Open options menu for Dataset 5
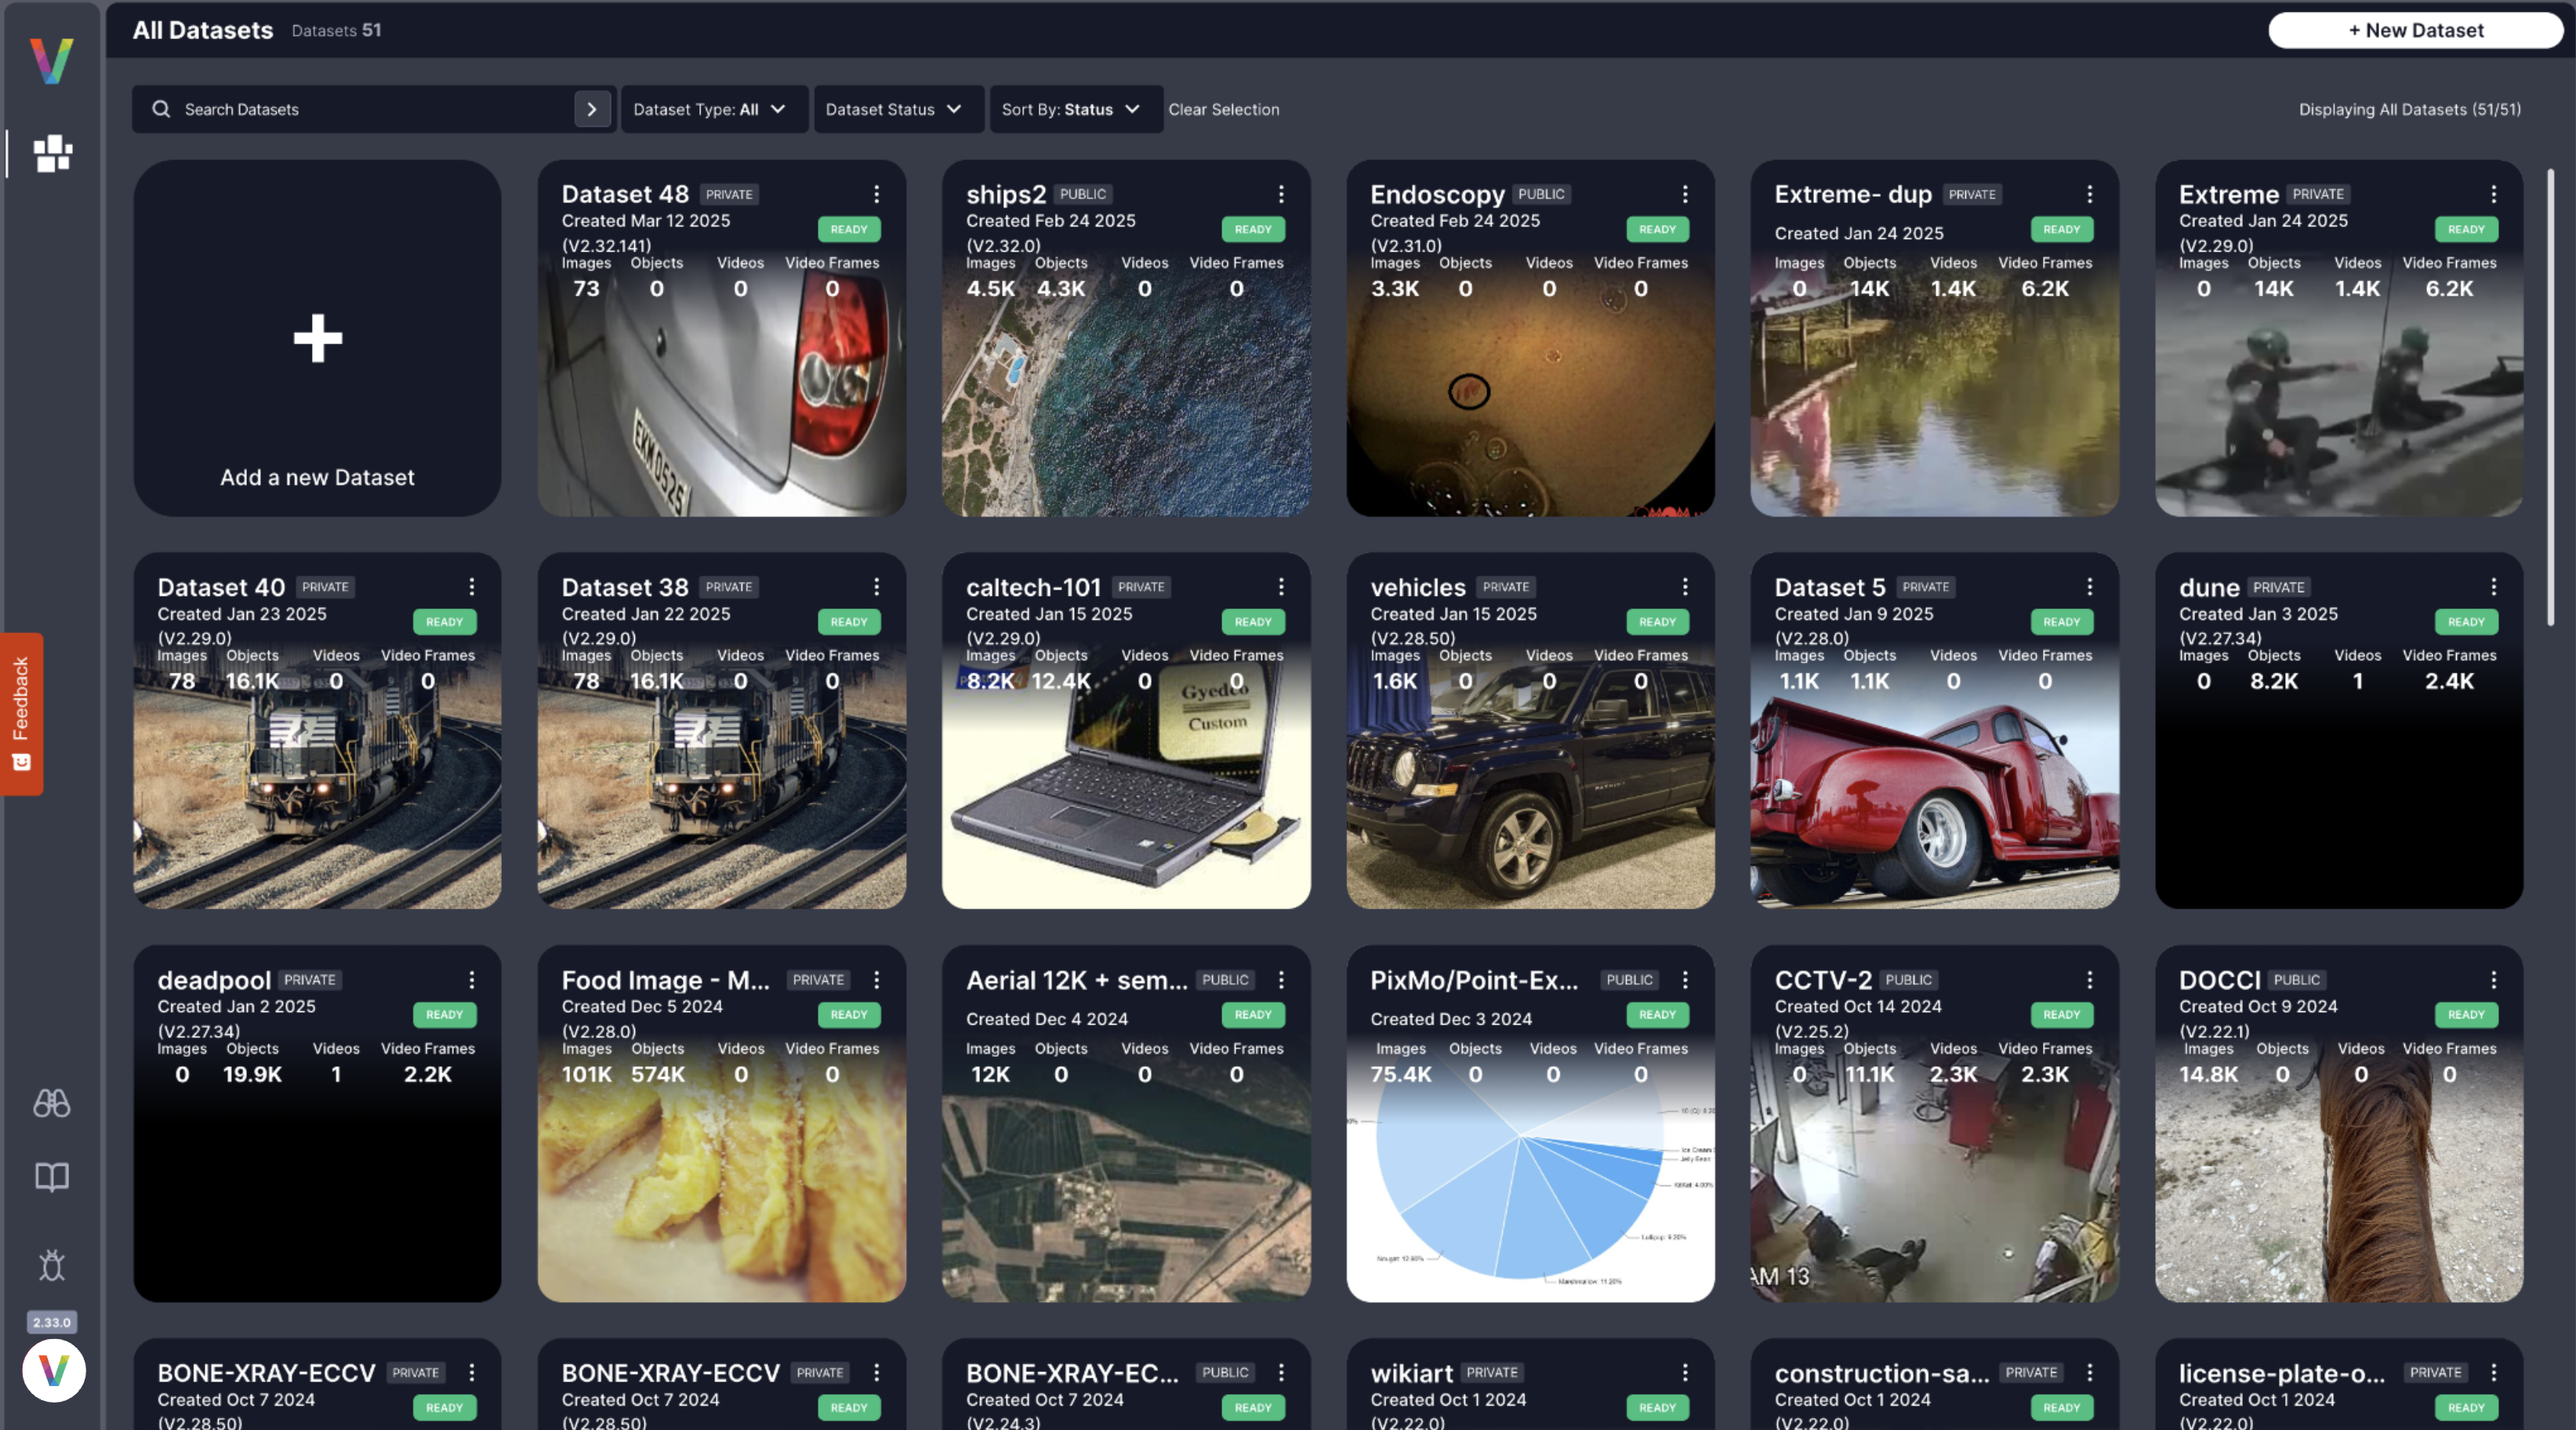 (2089, 587)
